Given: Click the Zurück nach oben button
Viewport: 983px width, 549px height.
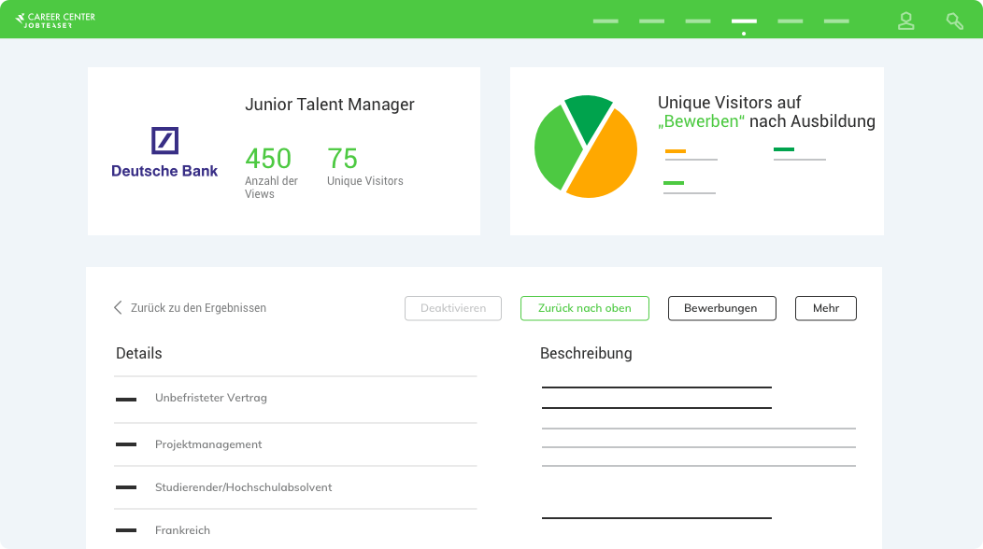Looking at the screenshot, I should pos(584,308).
